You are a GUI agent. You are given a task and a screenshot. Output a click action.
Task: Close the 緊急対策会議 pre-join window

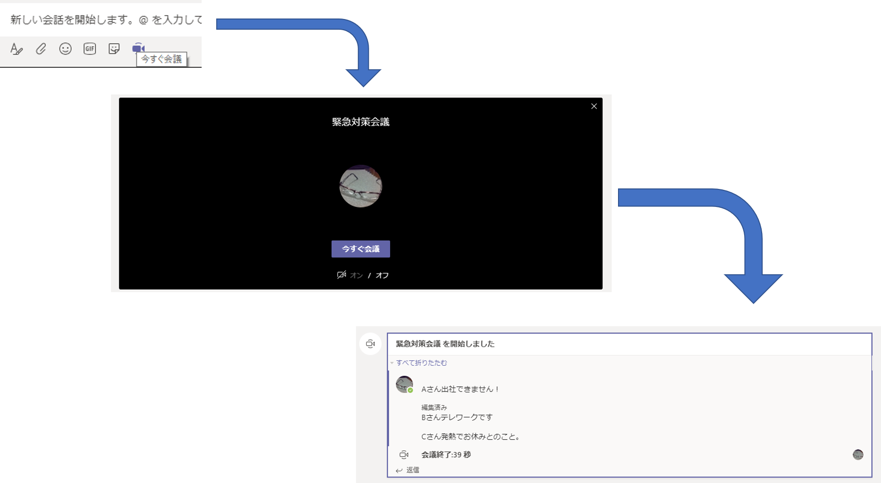pyautogui.click(x=594, y=106)
